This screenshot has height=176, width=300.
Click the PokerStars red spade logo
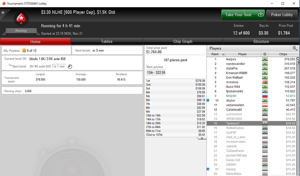pos(21,18)
